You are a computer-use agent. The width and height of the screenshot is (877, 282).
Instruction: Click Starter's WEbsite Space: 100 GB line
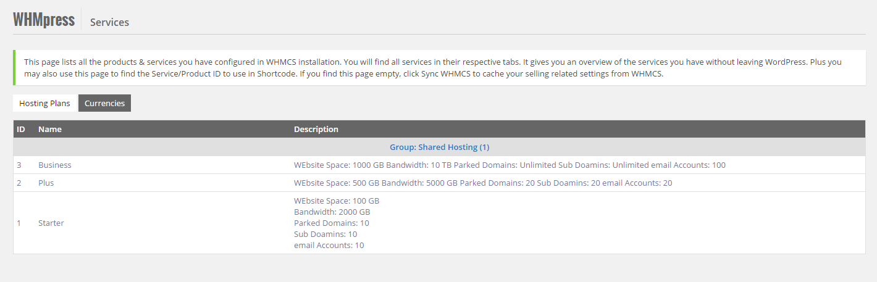click(337, 201)
